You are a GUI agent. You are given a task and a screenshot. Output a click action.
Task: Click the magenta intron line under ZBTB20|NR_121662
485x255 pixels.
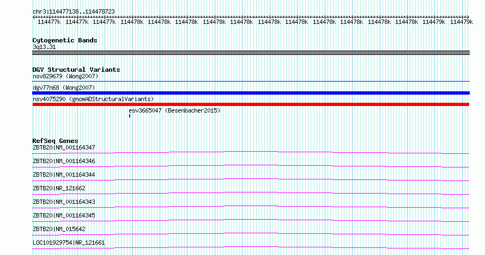251,192
